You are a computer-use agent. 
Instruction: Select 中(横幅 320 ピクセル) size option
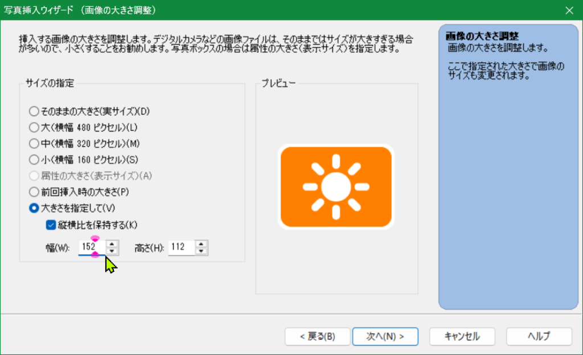coord(34,143)
